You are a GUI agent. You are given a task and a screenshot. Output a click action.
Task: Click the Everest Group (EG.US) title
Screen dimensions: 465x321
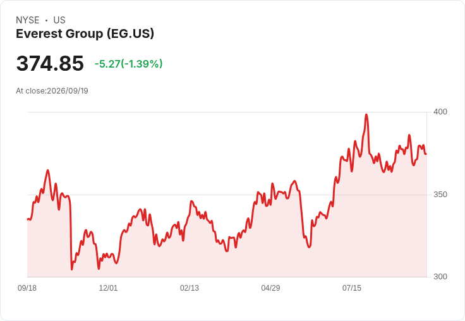click(85, 33)
